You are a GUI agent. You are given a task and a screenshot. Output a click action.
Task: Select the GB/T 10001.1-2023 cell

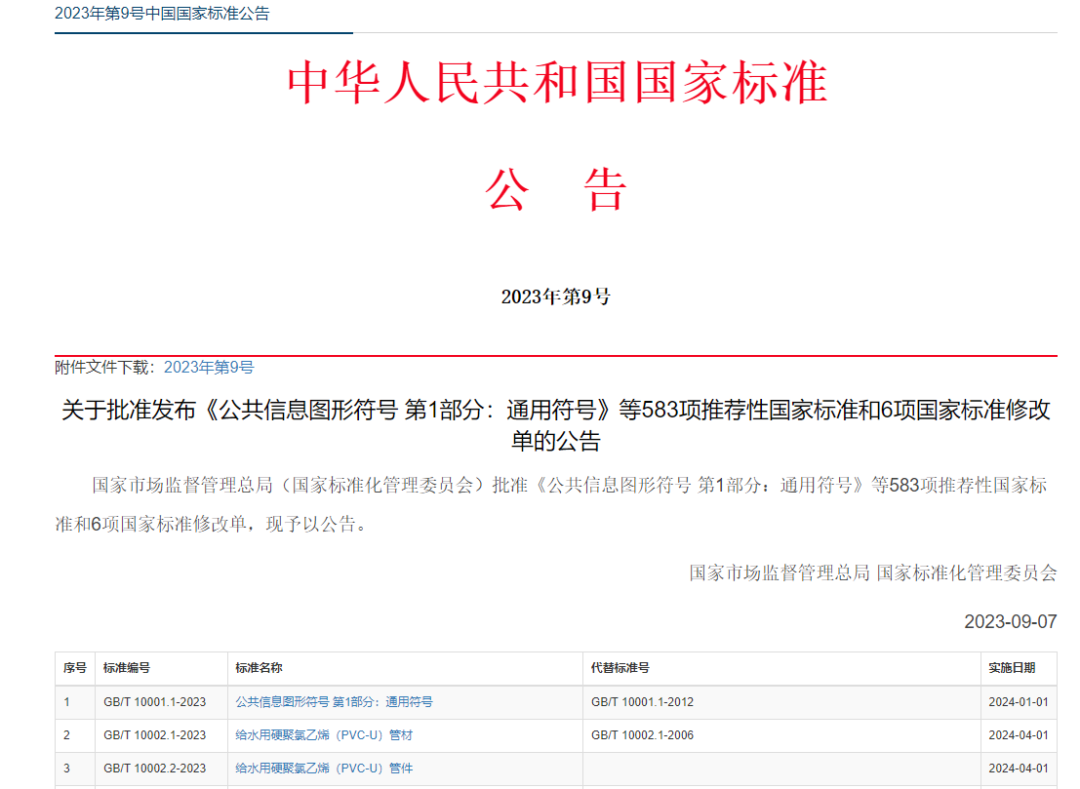click(x=154, y=701)
